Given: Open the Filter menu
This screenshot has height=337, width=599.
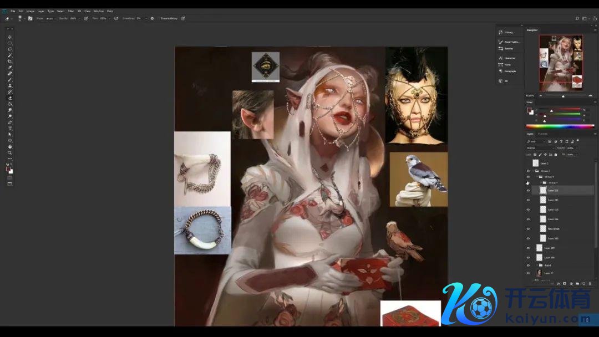Looking at the screenshot, I should coord(70,11).
